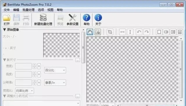This screenshot has height=106, width=186.
Task: Flip the image horizontally
Action: pos(122,32)
